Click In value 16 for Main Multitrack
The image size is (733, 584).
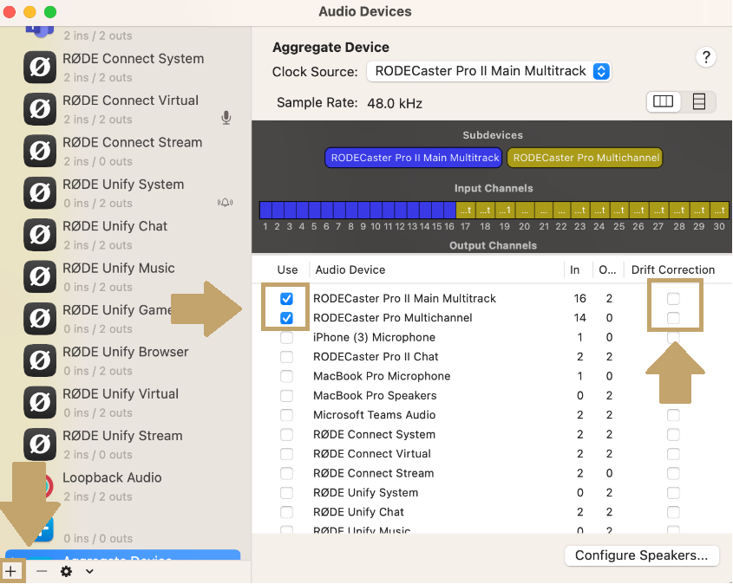579,299
